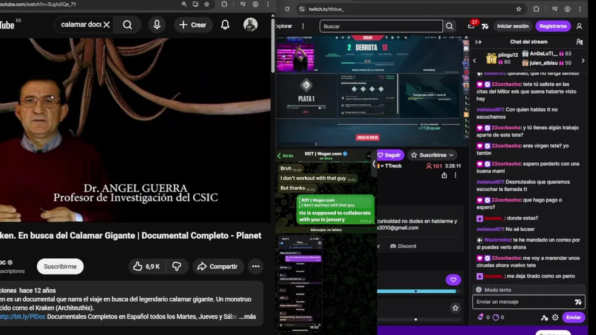The width and height of the screenshot is (596, 335).
Task: Show next gift leaderboard entries
Action: point(582,60)
